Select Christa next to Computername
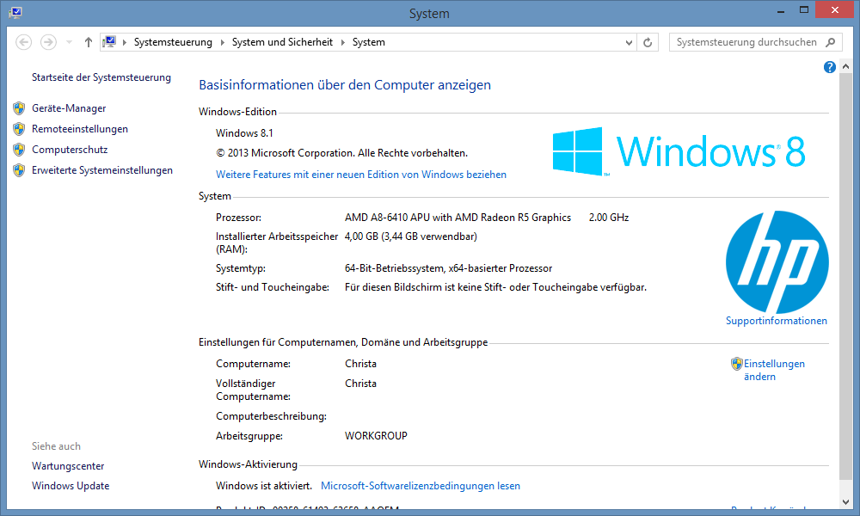This screenshot has width=860, height=516. tap(360, 364)
